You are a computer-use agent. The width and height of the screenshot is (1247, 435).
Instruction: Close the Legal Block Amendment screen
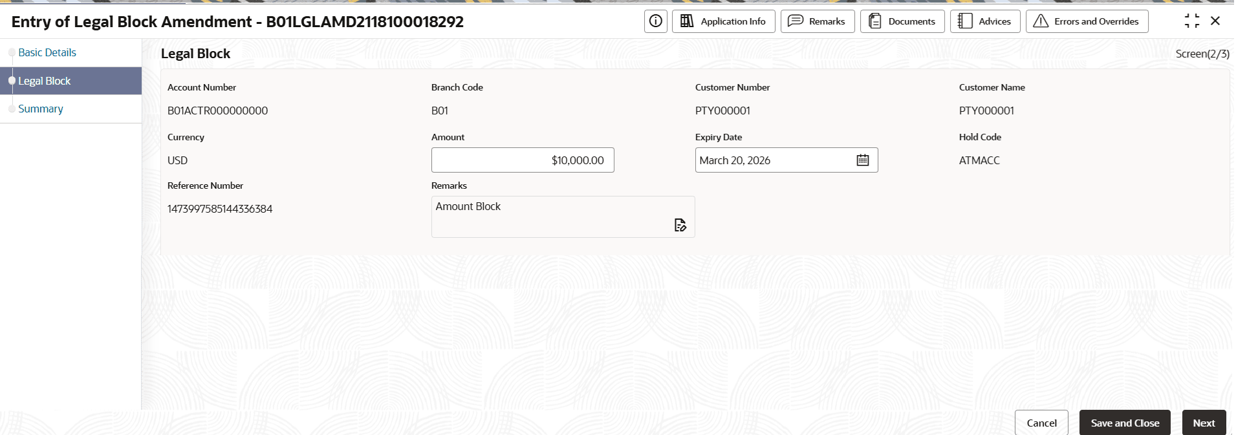pos(1215,21)
